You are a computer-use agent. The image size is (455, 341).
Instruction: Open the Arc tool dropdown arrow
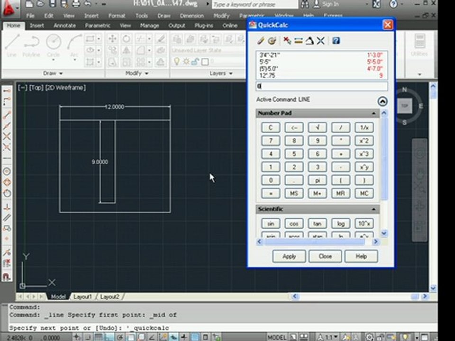click(x=74, y=60)
